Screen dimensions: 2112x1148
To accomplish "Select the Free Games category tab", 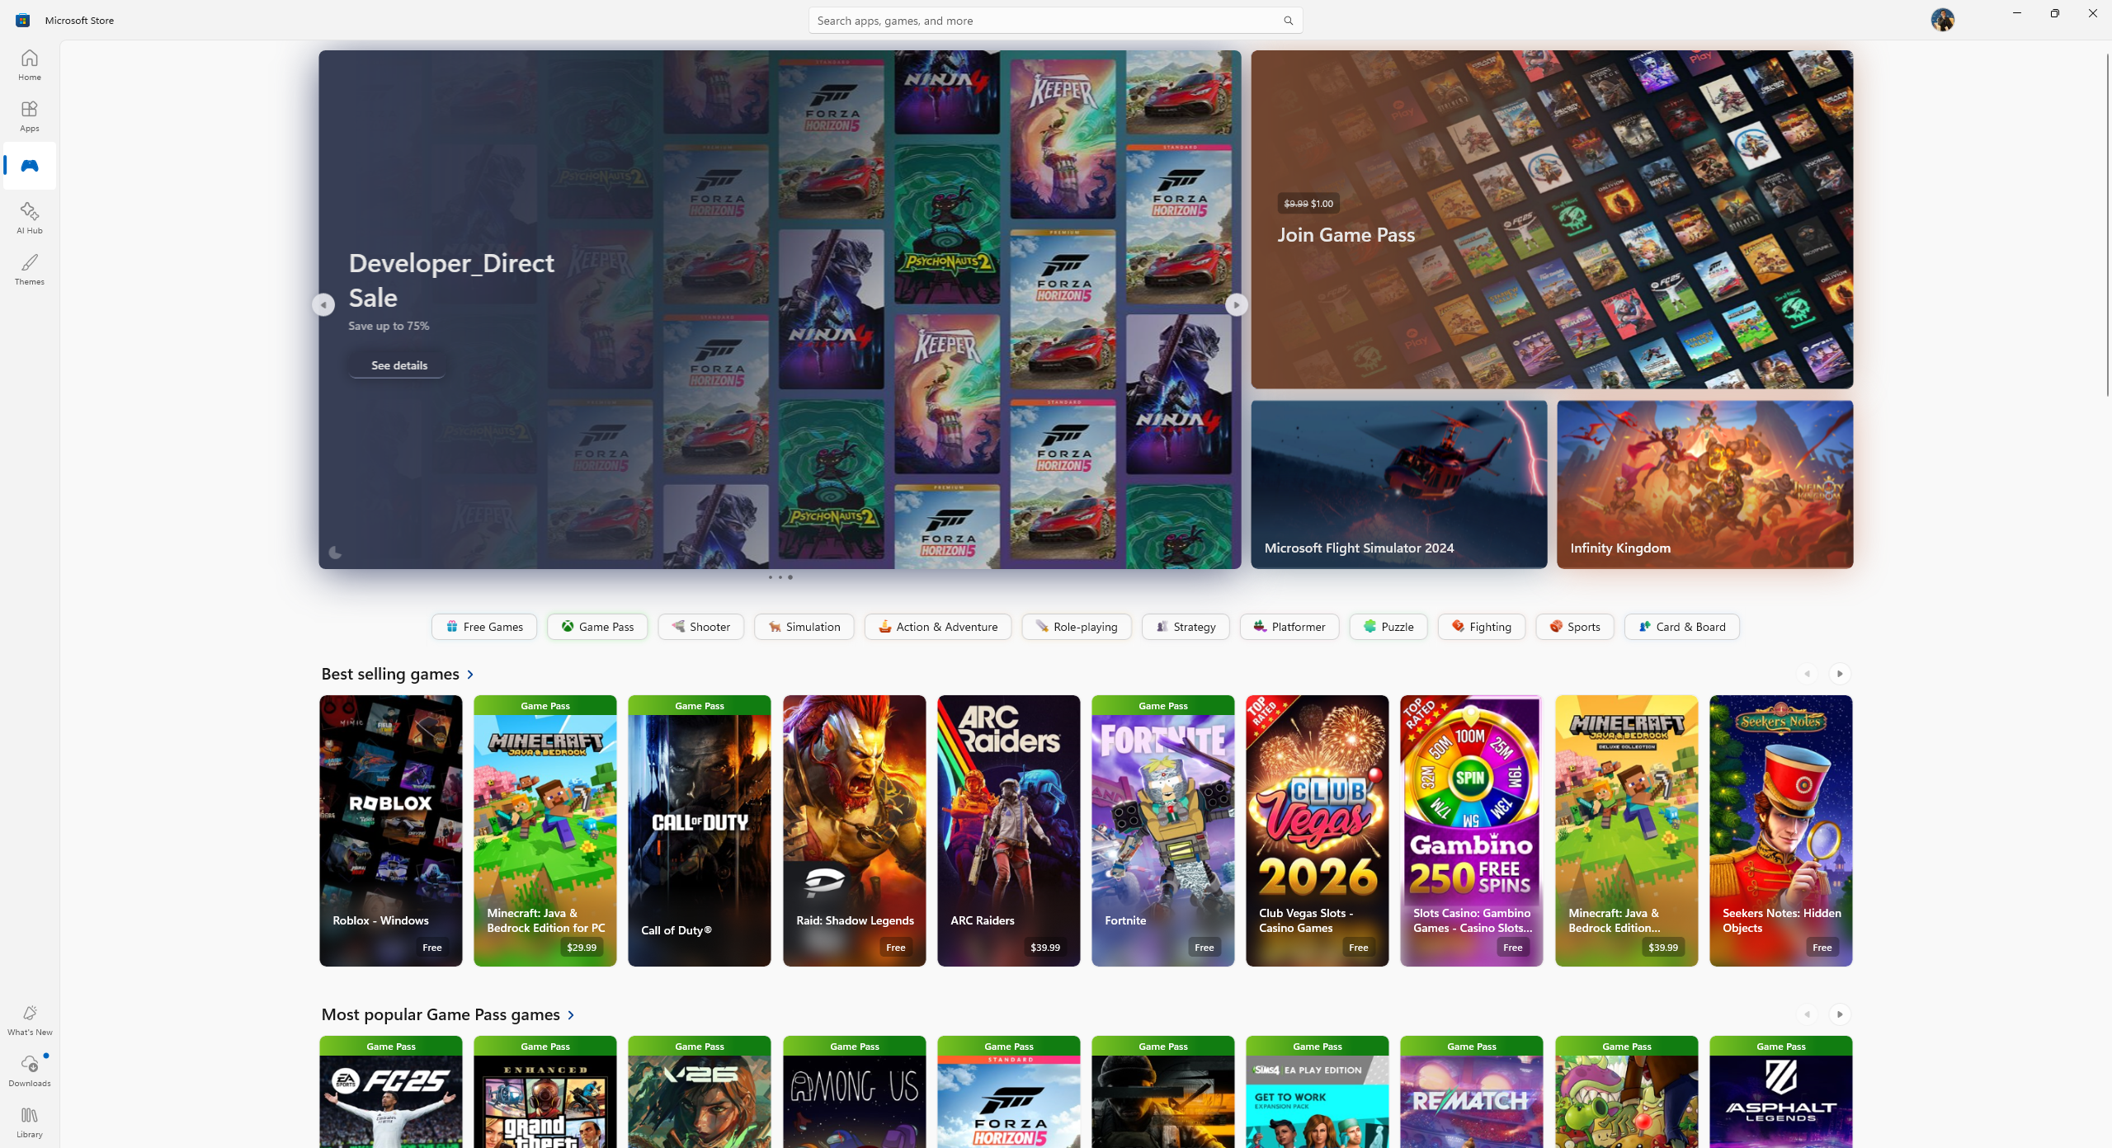I will 484,627.
